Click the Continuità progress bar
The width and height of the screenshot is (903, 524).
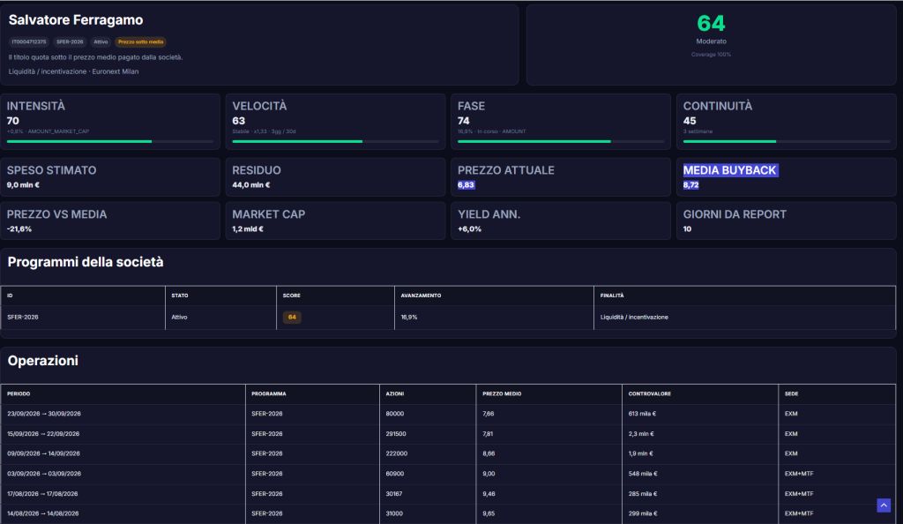point(787,141)
